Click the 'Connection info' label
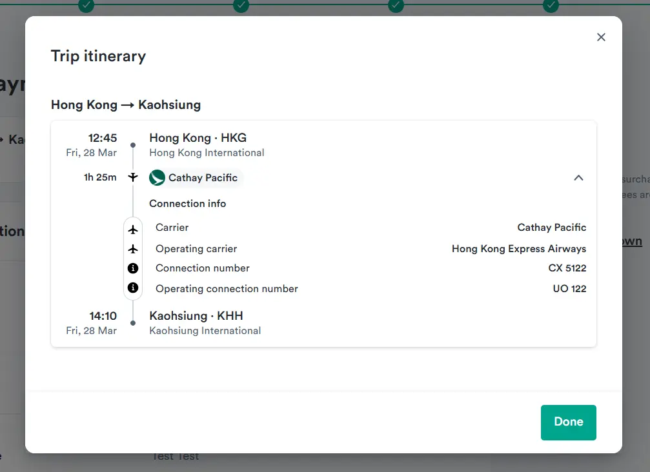This screenshot has height=472, width=650. (187, 204)
